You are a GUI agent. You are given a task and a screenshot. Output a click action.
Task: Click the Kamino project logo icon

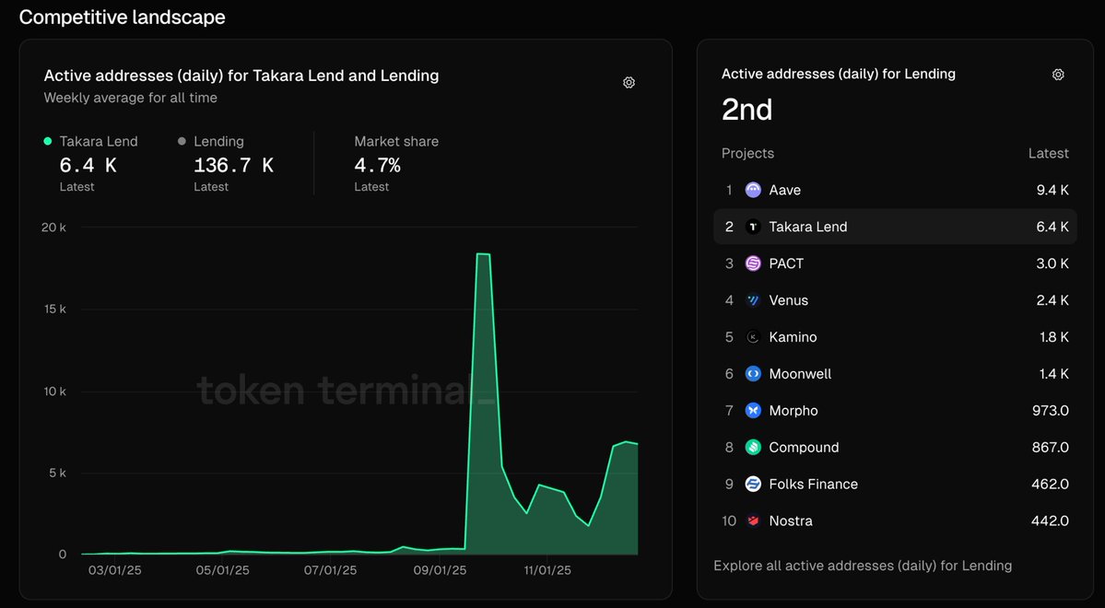(x=753, y=337)
